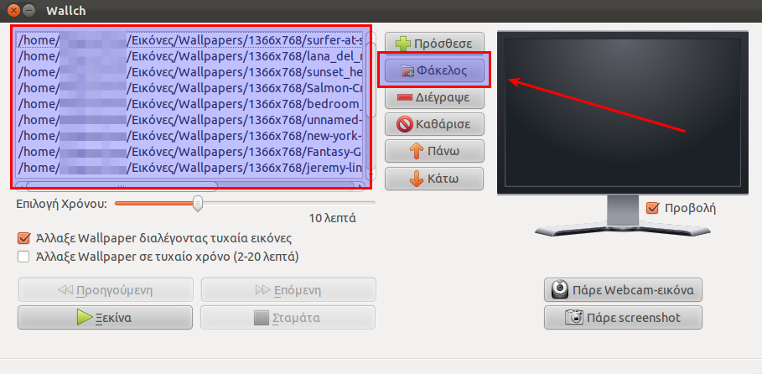Click the monitor preview image
Screen dimensions: 762x374
(x=623, y=112)
